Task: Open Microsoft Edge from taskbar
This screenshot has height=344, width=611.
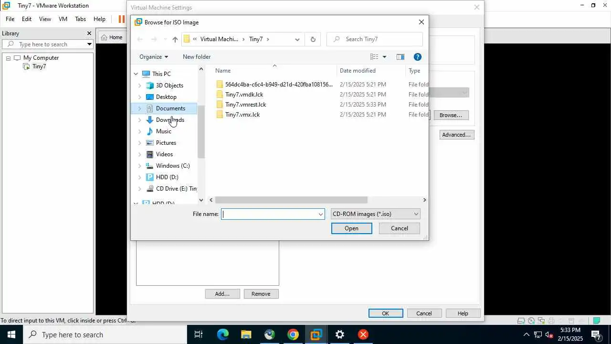Action: [223, 334]
